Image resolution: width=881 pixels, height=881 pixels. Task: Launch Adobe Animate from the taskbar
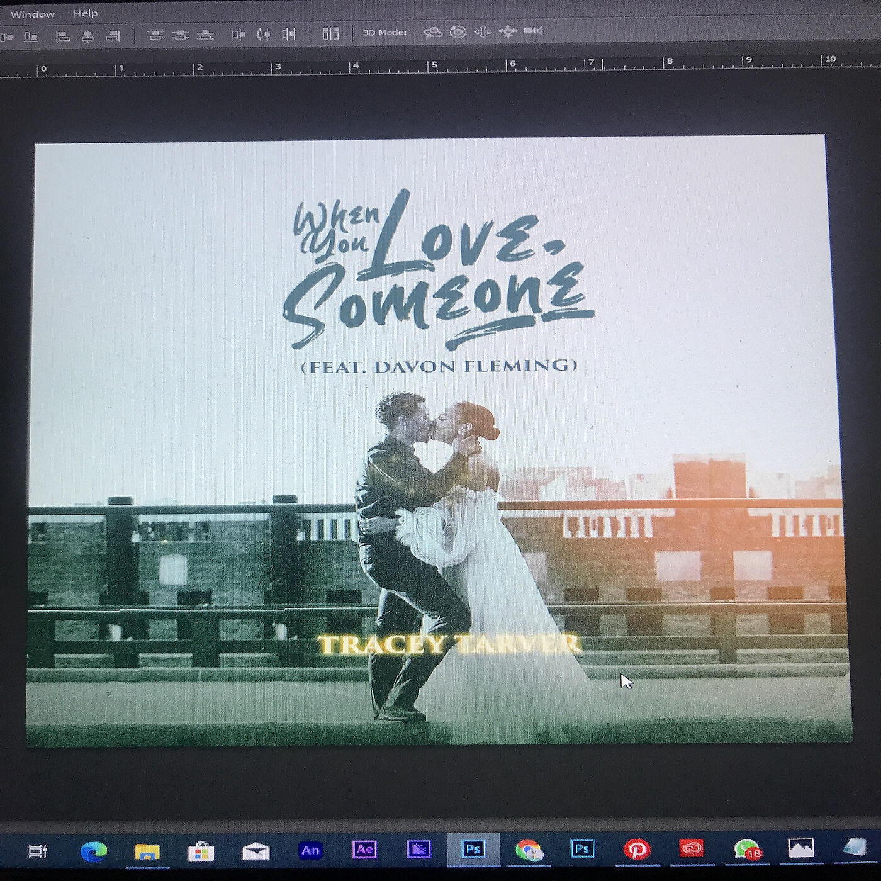[x=310, y=850]
